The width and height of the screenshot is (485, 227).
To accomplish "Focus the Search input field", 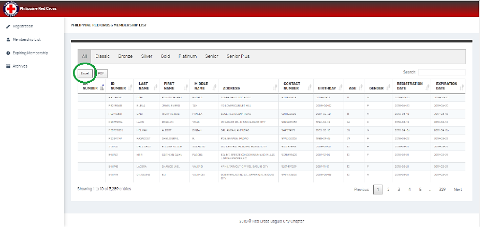I will (442, 72).
